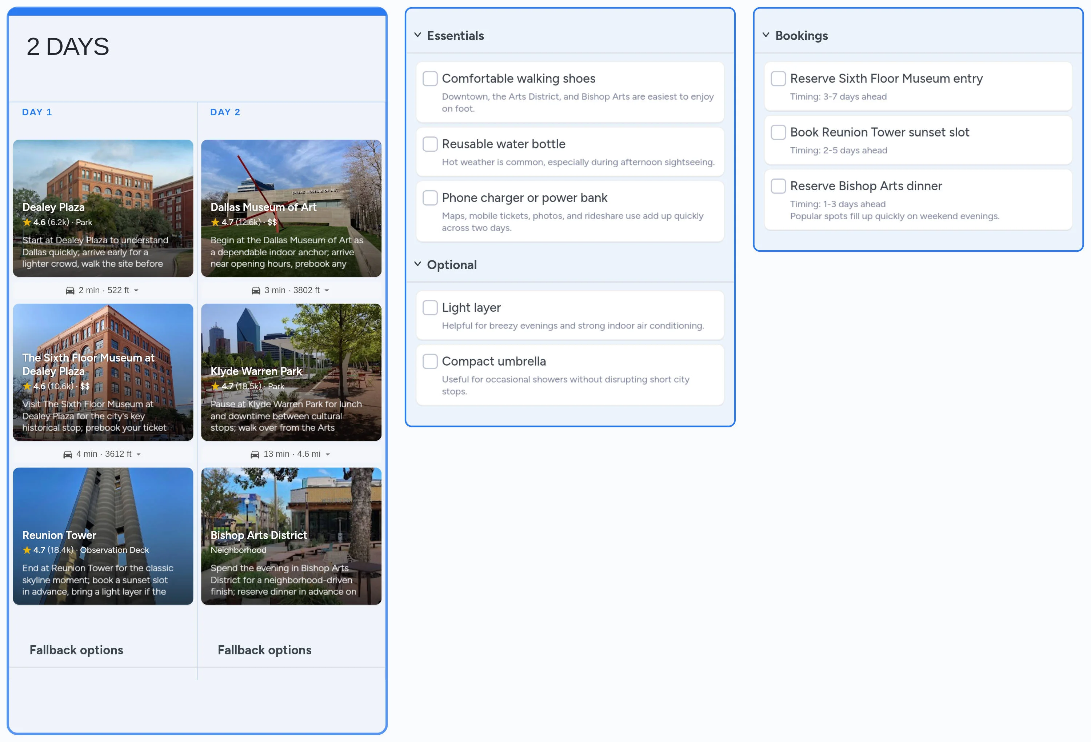Mark Reserve Sixth Floor Museum entry done
The width and height of the screenshot is (1091, 742).
778,79
